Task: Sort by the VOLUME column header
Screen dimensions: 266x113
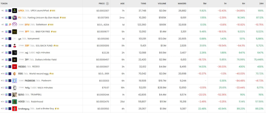Action: pos(162,4)
